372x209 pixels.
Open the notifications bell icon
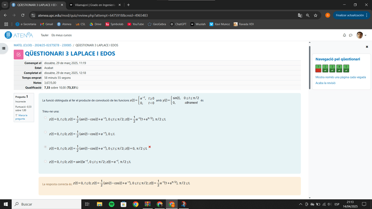click(x=344, y=35)
